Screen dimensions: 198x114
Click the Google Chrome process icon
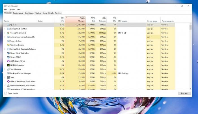pos(8,33)
